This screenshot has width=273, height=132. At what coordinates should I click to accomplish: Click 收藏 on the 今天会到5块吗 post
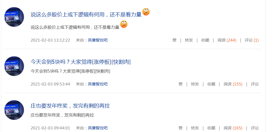pos(211,84)
